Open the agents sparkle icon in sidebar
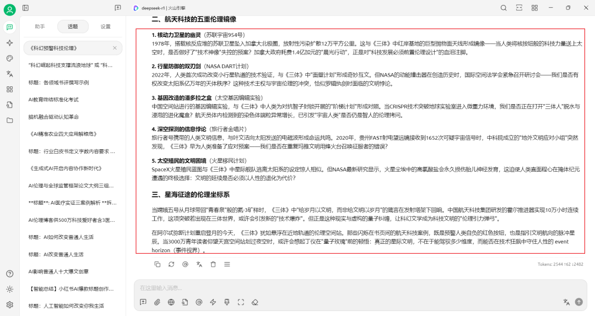The image size is (595, 316). tap(10, 43)
